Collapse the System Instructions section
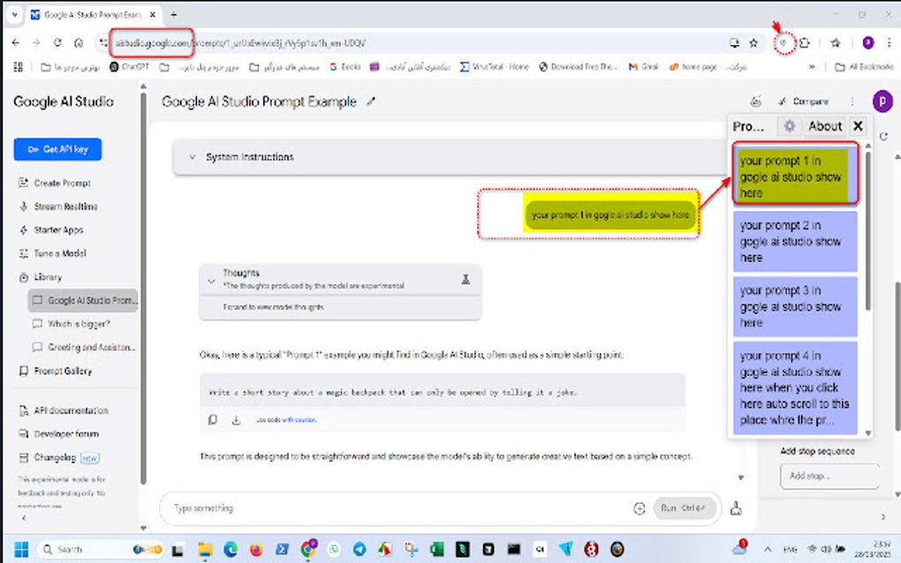 192,157
